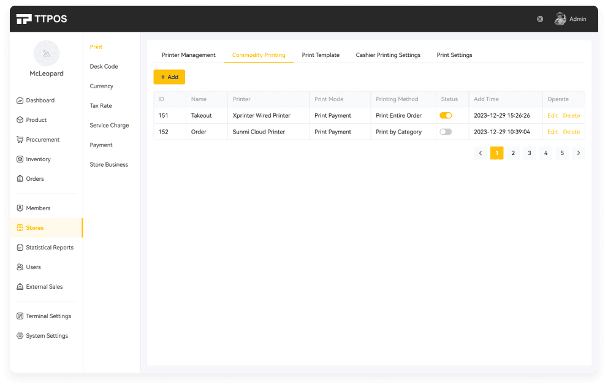Enable the Order row status switch
The height and width of the screenshot is (388, 608).
coord(446,132)
